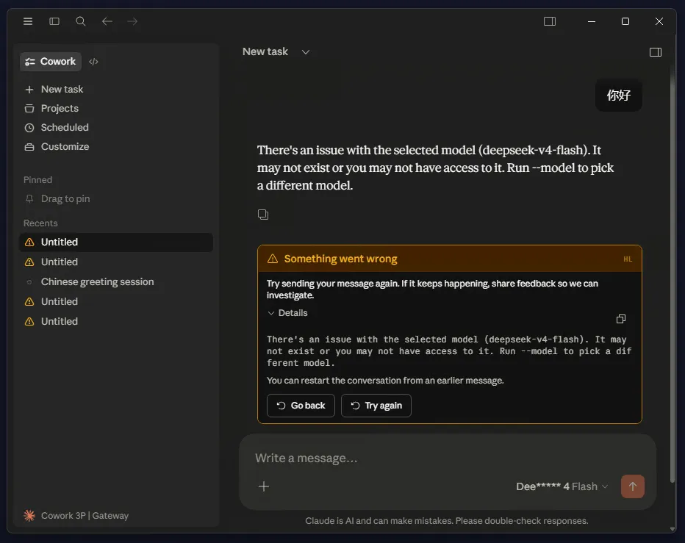685x543 pixels.
Task: Send message with orange arrow button
Action: (x=632, y=486)
